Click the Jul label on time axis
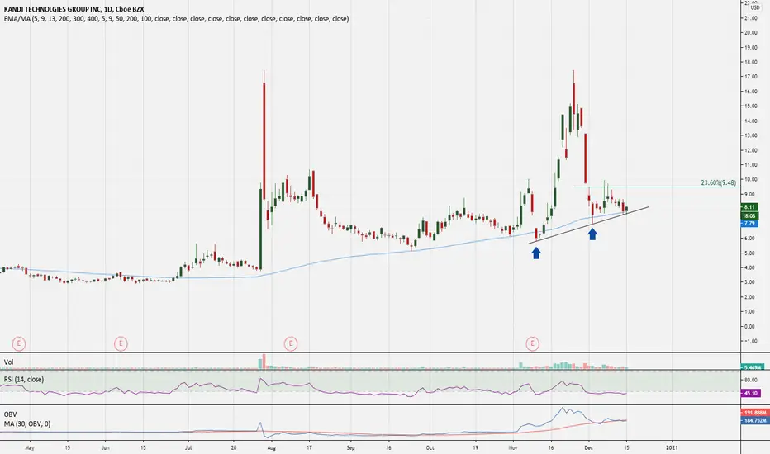770x454 pixels. point(188,447)
